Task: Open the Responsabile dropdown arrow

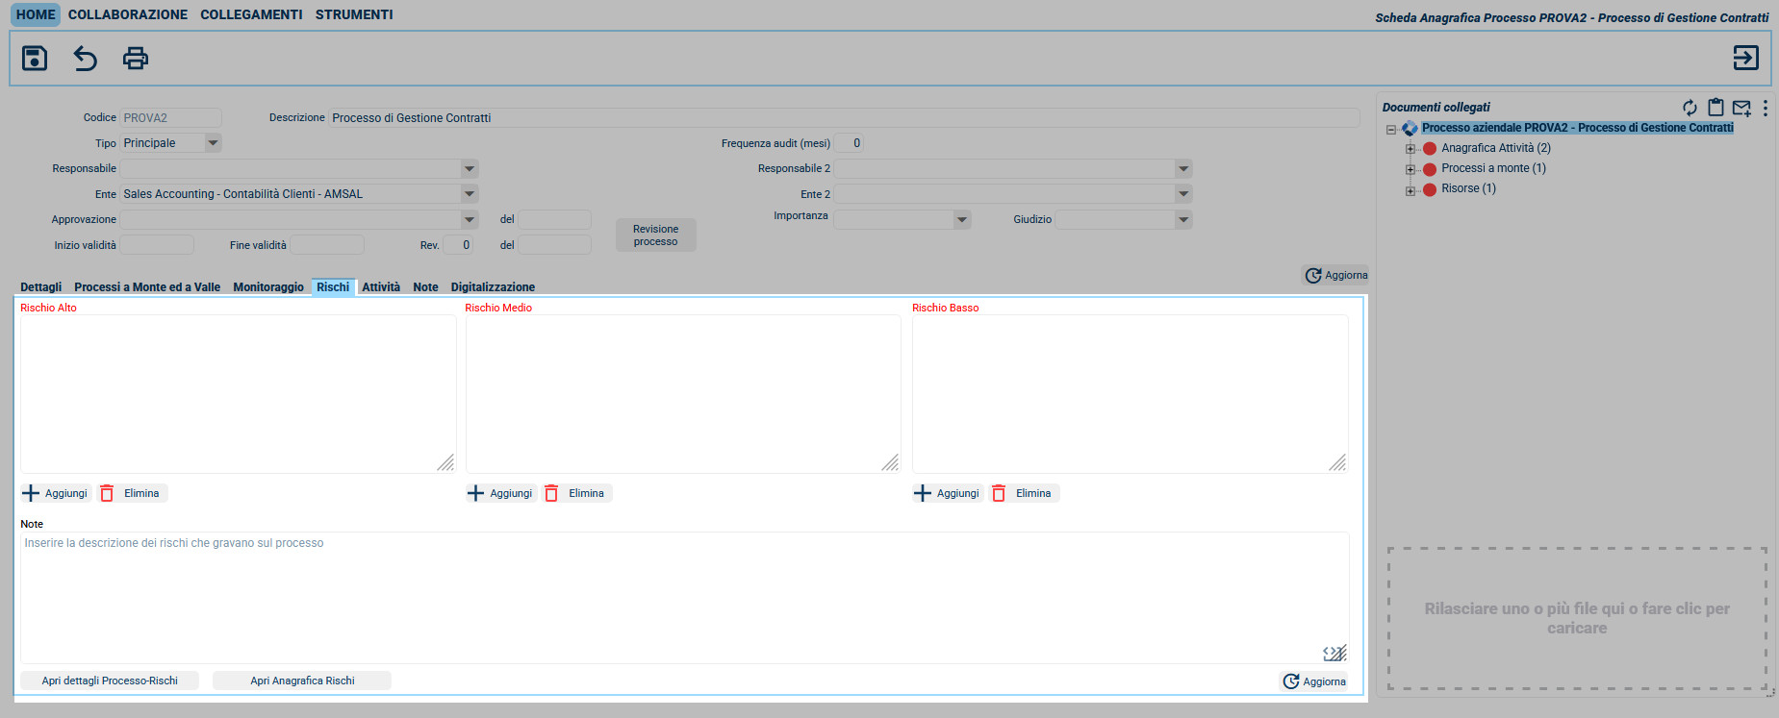Action: 469,169
